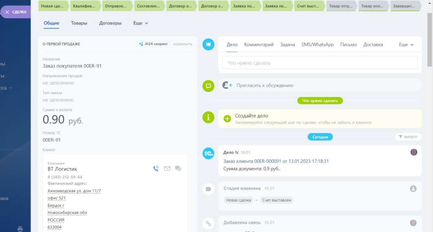
Task: Open the Фильтр timeline filter
Action: click(408, 137)
